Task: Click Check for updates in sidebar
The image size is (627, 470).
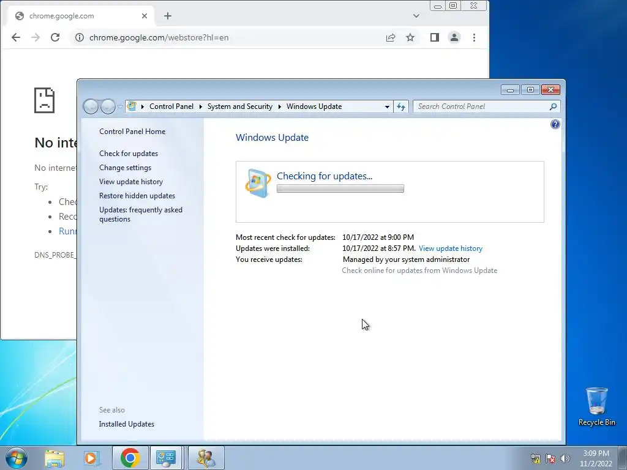Action: [129, 154]
